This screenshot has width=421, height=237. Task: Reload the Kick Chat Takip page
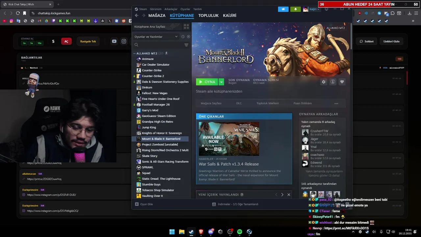click(x=18, y=13)
